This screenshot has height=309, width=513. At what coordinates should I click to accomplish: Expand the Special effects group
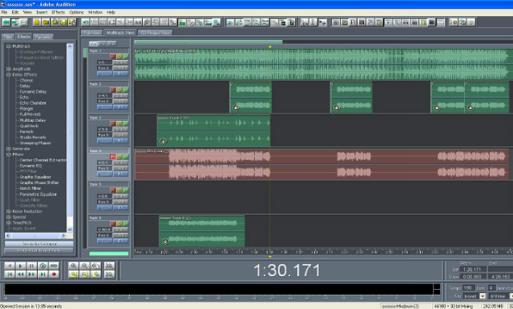click(9, 217)
